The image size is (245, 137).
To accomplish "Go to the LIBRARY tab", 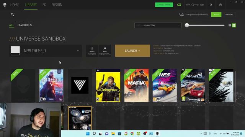I will click(31, 5).
